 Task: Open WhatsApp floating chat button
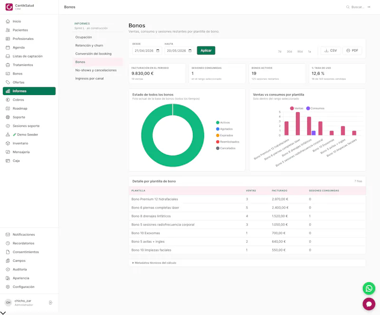coord(369,288)
